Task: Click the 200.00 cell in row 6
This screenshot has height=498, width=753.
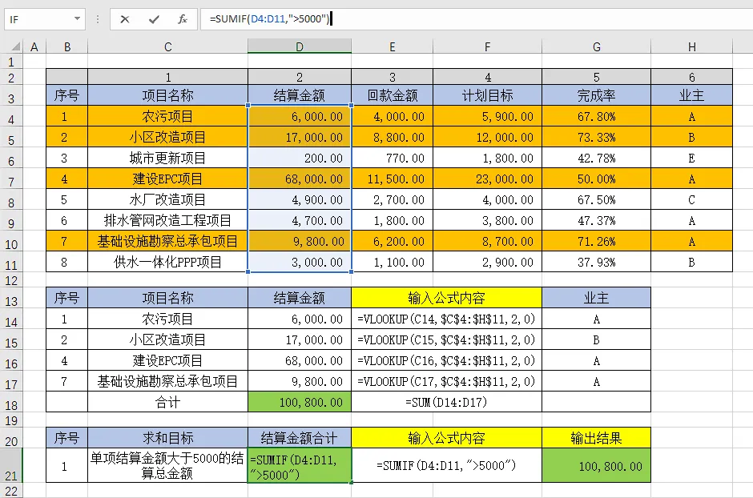Action: click(300, 158)
